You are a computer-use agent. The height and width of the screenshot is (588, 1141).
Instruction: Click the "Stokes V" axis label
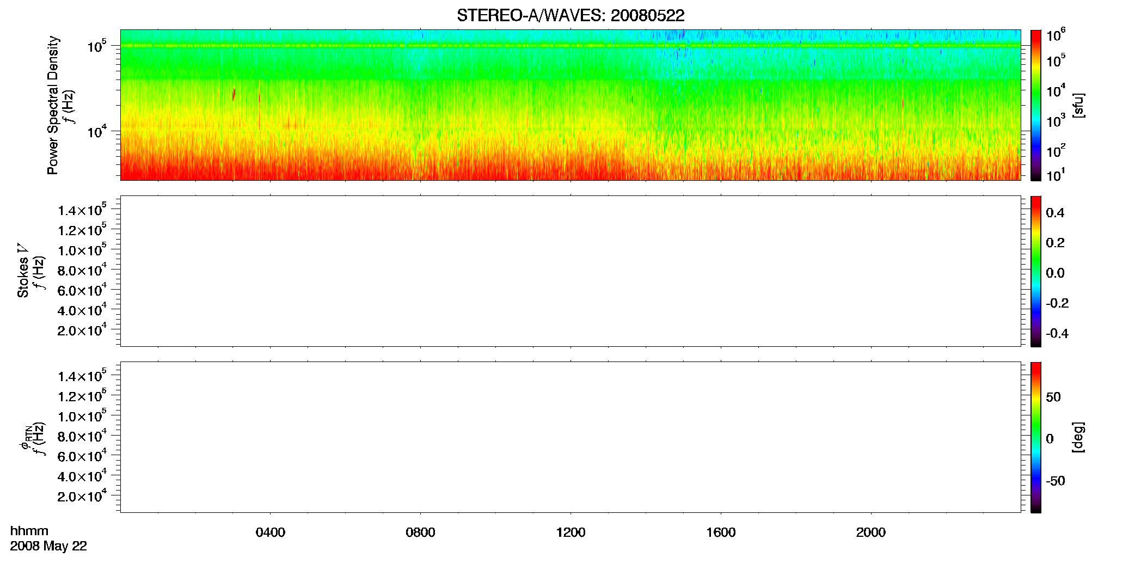point(23,271)
